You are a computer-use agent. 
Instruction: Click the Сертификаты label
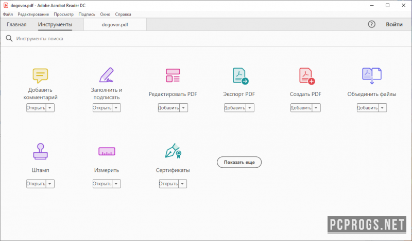[173, 170]
